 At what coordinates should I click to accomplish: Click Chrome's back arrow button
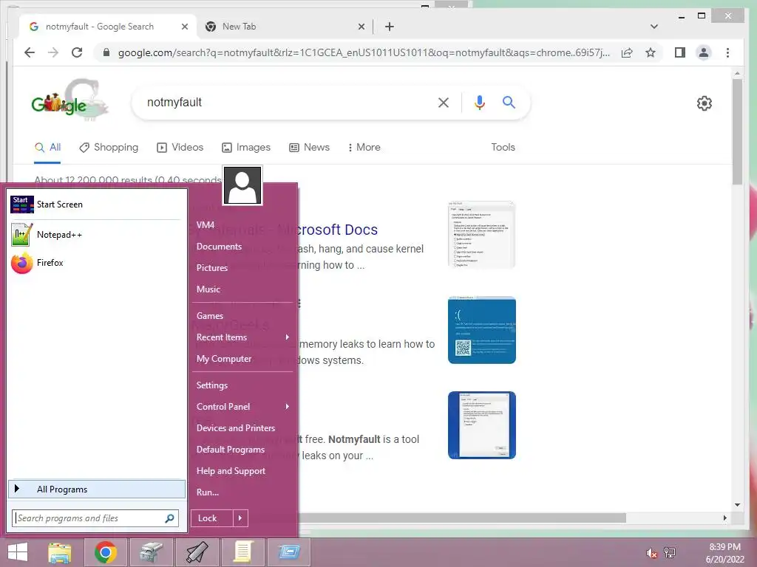pyautogui.click(x=30, y=52)
